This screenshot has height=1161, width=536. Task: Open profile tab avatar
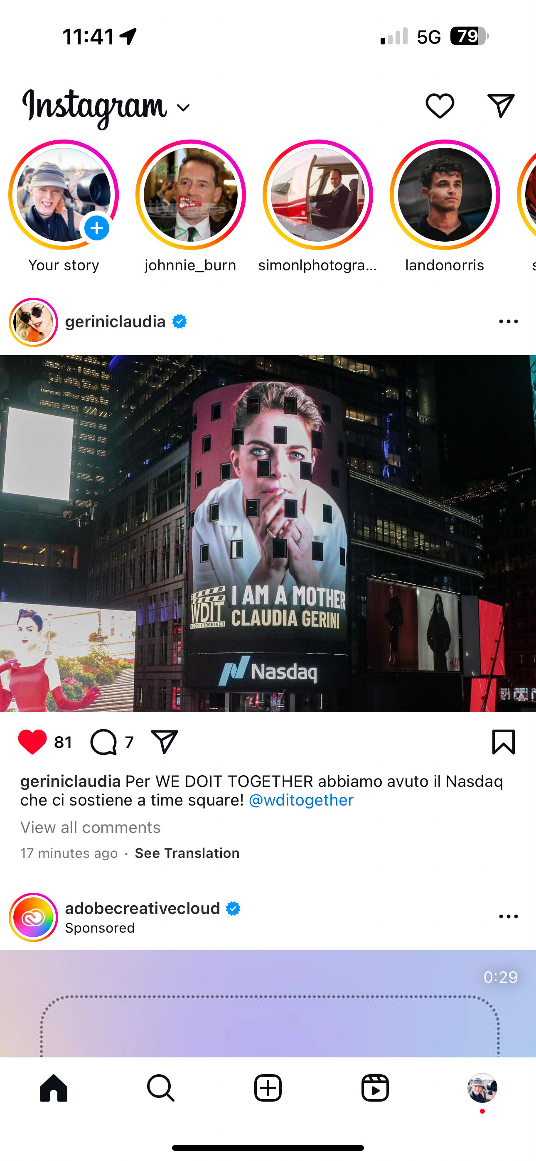(482, 1088)
